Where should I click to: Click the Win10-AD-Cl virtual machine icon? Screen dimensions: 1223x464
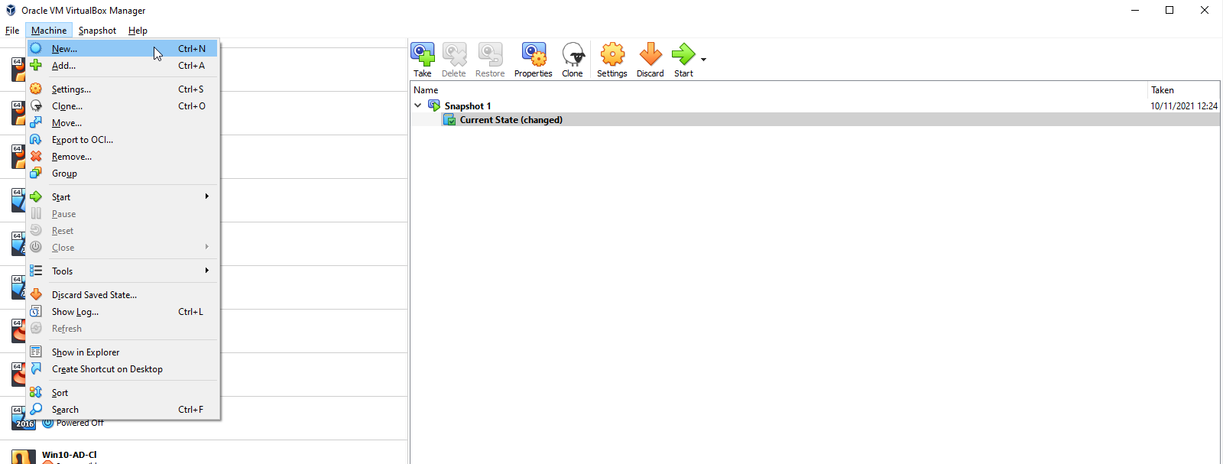click(x=23, y=456)
